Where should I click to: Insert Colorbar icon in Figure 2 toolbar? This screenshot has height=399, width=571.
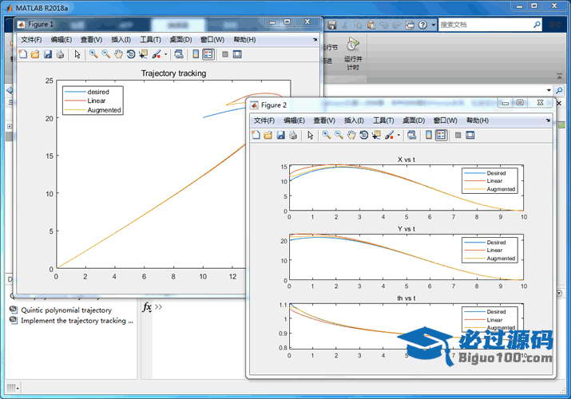pos(429,136)
